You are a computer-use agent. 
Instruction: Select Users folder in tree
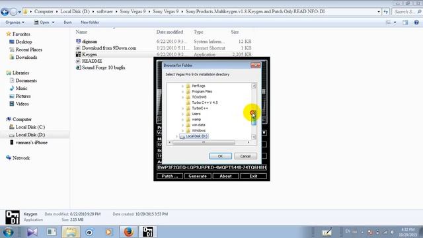pos(196,114)
